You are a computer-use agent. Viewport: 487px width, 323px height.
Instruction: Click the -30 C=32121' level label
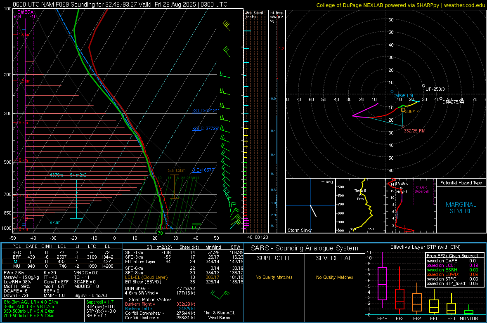point(205,111)
